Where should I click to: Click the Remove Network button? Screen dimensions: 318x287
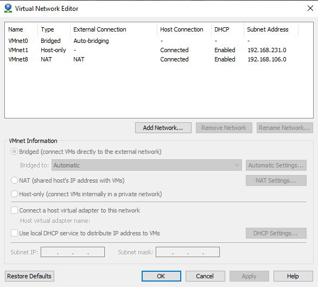pyautogui.click(x=224, y=128)
